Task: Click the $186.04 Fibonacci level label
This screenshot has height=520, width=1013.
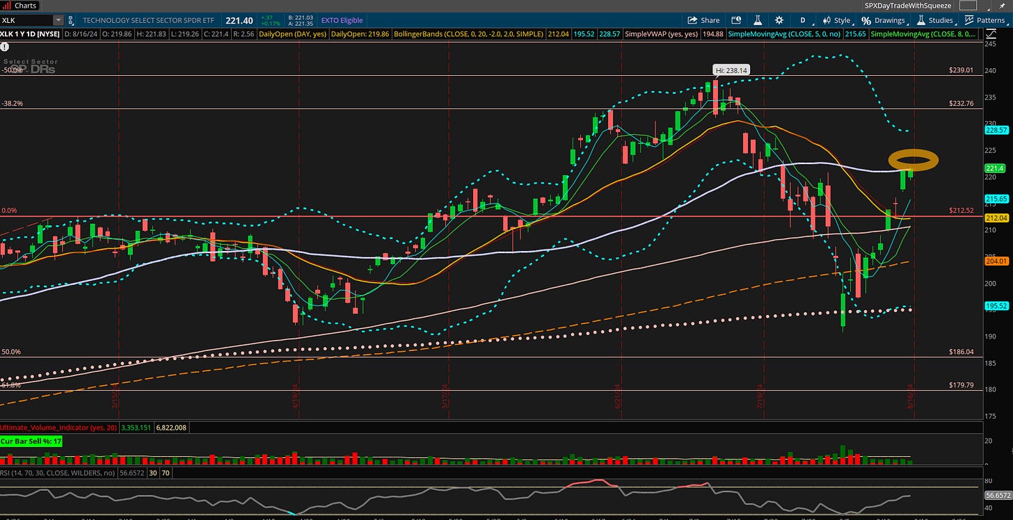Action: 960,352
